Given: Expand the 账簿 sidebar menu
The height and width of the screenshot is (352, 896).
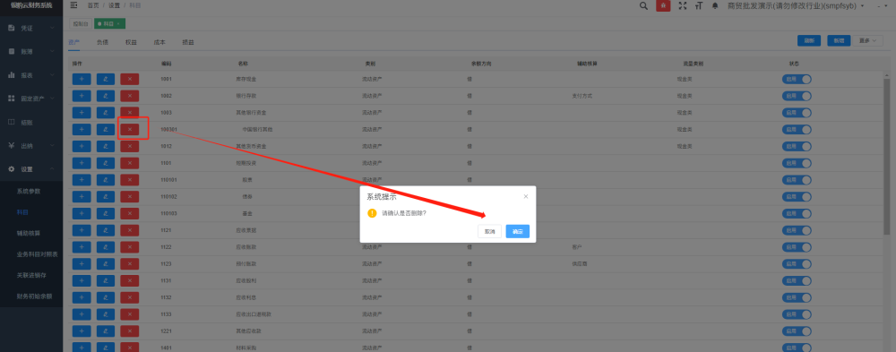Looking at the screenshot, I should click(x=31, y=51).
